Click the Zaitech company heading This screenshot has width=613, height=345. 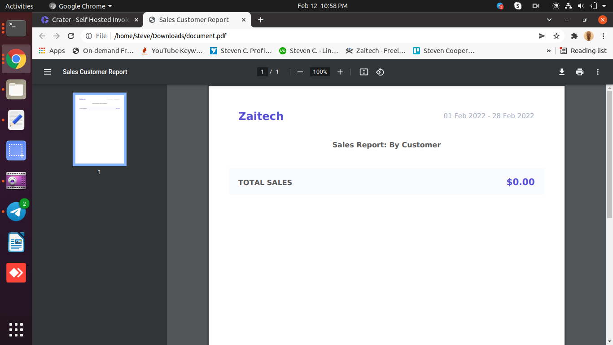(x=261, y=116)
